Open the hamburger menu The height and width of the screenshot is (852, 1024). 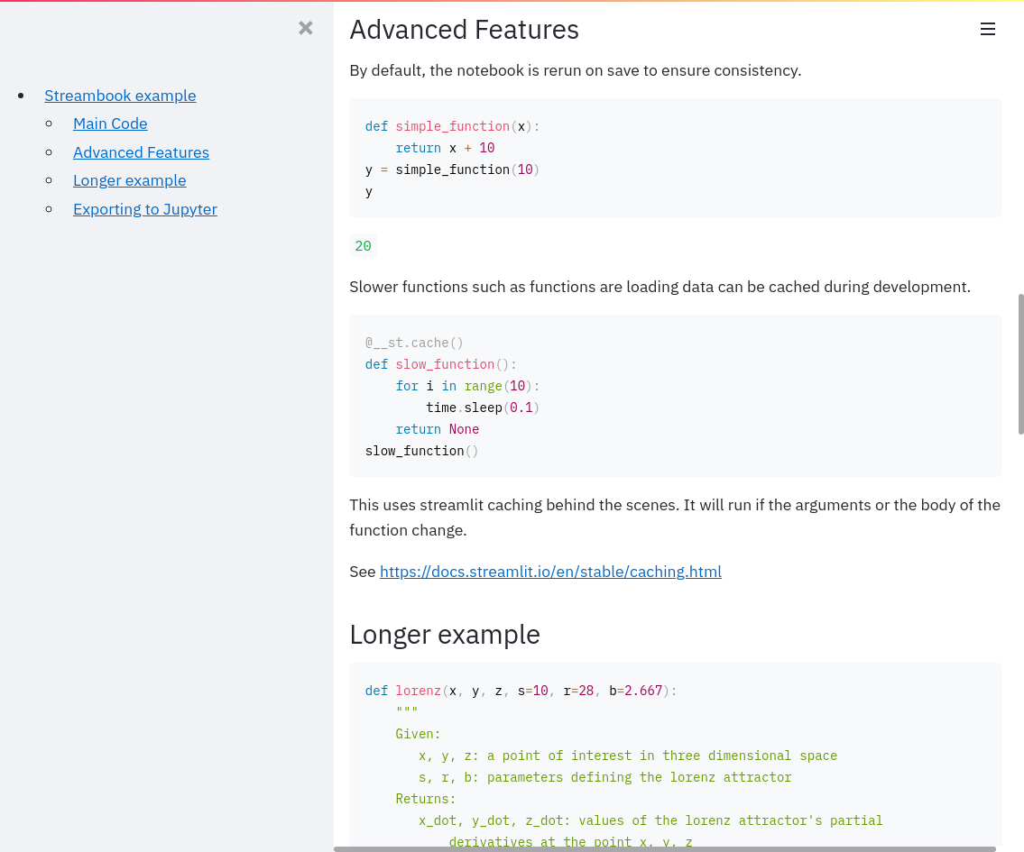coord(987,30)
